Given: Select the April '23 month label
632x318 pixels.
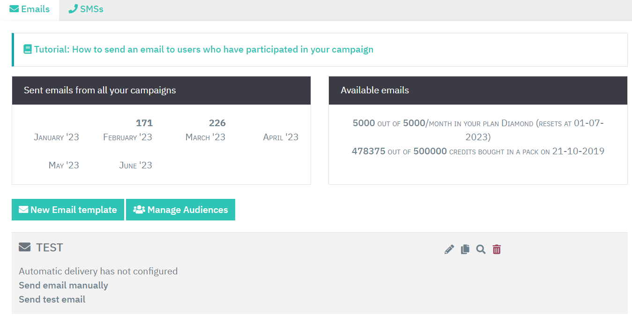Looking at the screenshot, I should point(281,137).
